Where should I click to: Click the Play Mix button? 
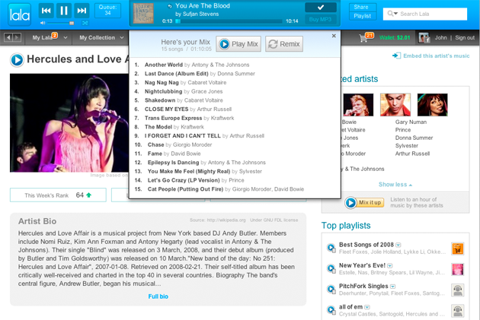pos(238,44)
